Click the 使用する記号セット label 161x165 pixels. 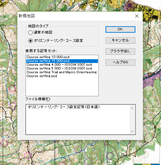click(x=41, y=51)
